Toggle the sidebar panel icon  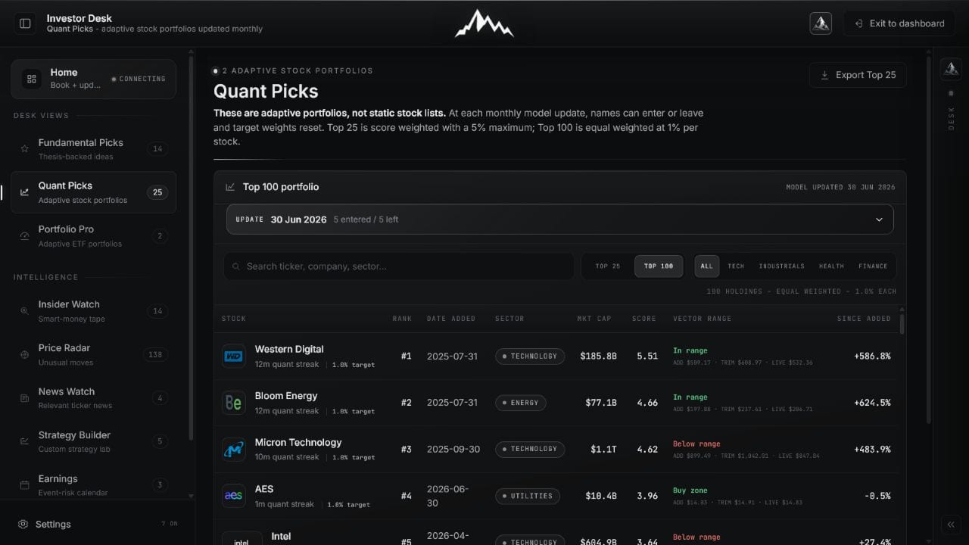point(25,23)
